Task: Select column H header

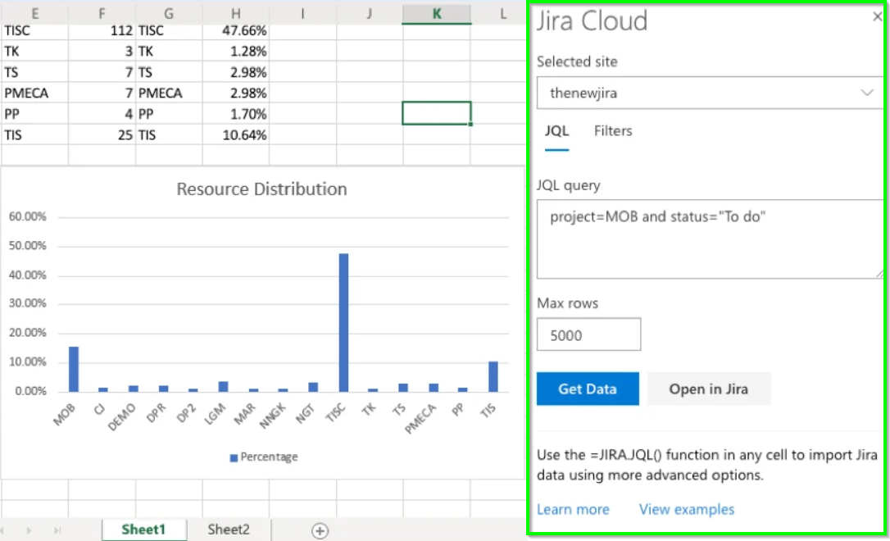Action: tap(235, 14)
